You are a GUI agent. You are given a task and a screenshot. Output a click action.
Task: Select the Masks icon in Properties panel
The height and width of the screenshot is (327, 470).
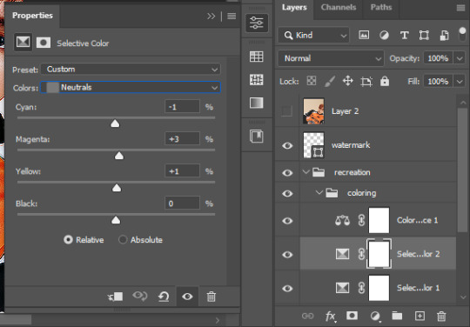[x=44, y=43]
